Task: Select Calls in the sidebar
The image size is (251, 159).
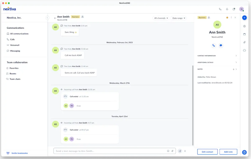Action: [11, 39]
